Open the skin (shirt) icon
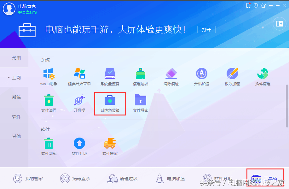 263,6
